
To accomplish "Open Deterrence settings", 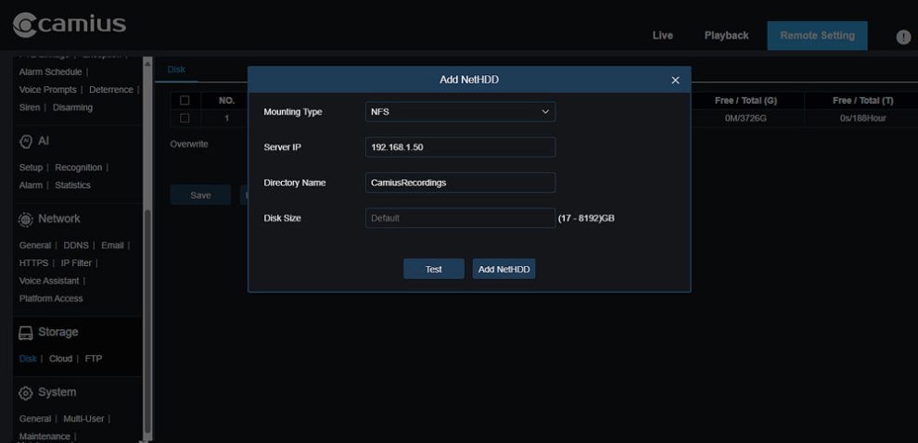I will click(110, 90).
